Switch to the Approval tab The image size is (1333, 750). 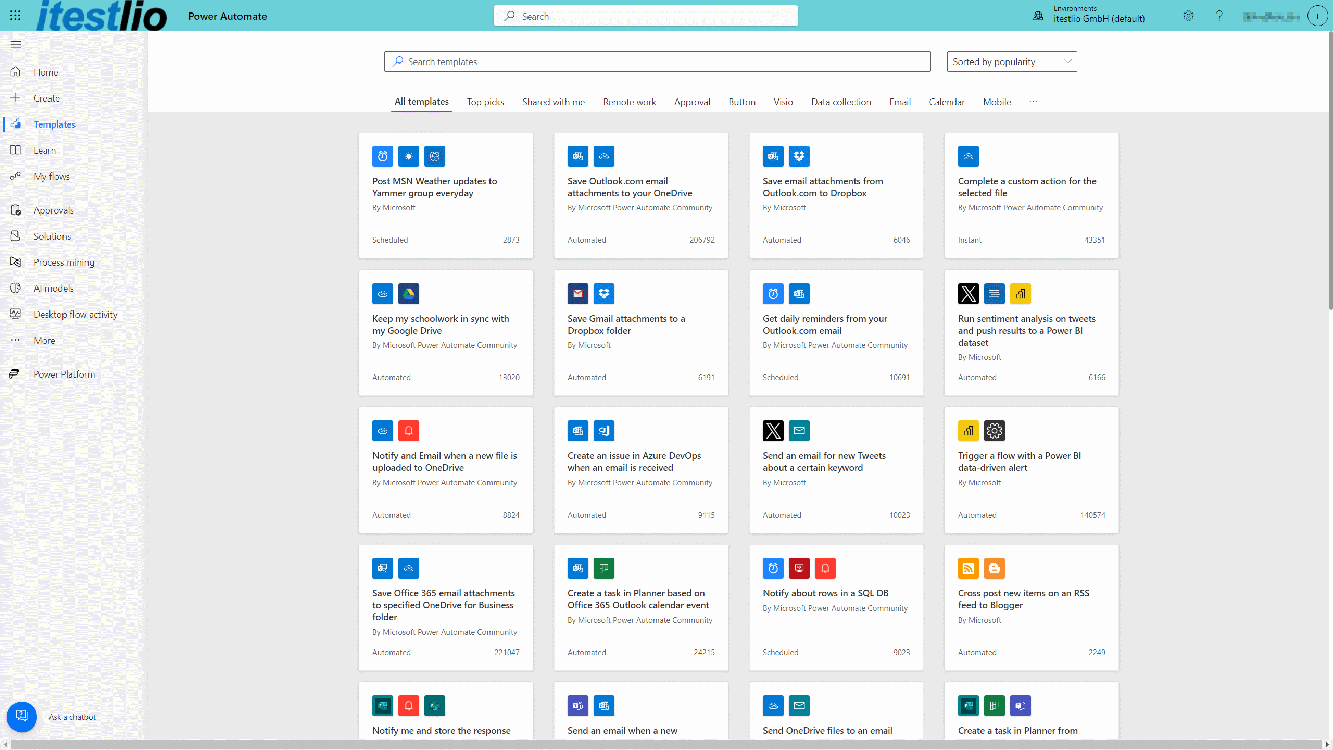pyautogui.click(x=692, y=102)
